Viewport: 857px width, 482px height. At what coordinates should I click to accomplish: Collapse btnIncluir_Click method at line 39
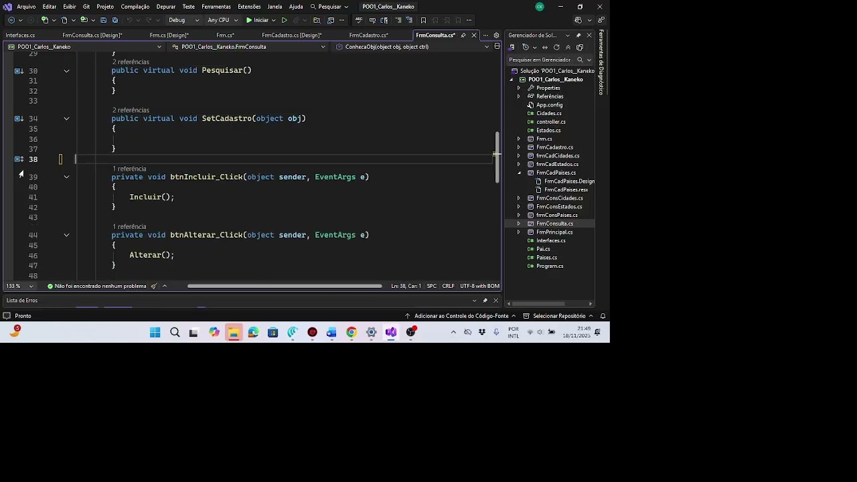coord(66,177)
